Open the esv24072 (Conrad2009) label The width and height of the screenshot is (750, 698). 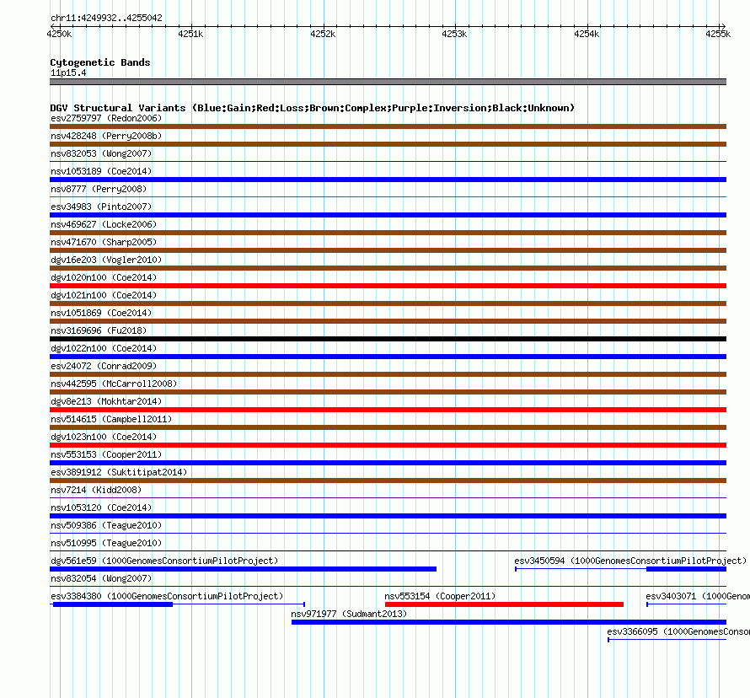(104, 366)
